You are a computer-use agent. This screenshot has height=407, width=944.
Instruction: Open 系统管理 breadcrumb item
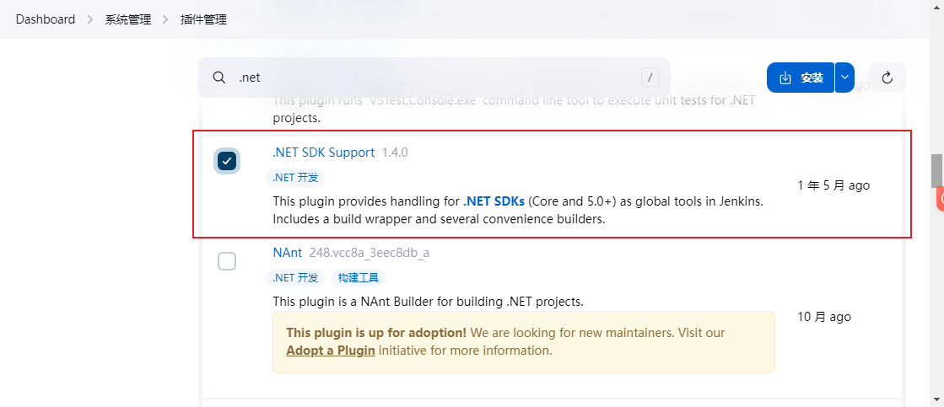pyautogui.click(x=128, y=19)
